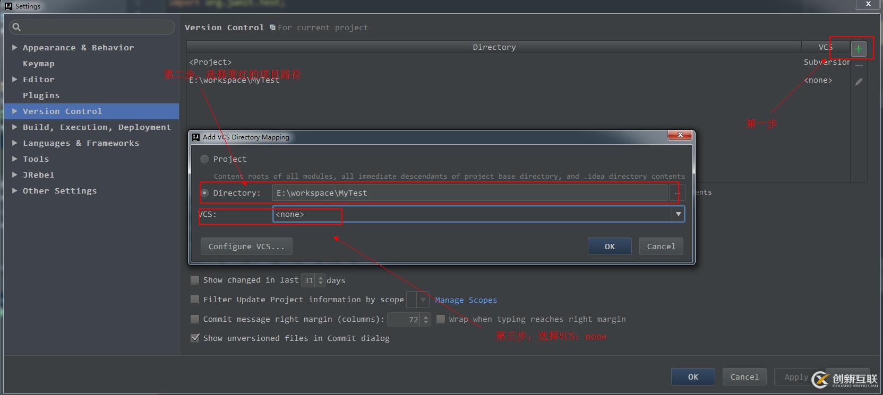Click OK in Add VCS Directory Mapping
Viewport: 883px width, 395px height.
(610, 247)
